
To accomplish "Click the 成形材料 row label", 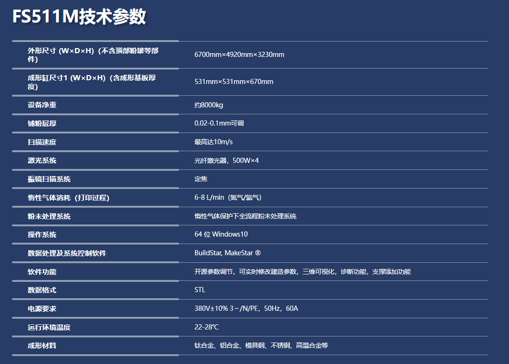I will pos(42,346).
